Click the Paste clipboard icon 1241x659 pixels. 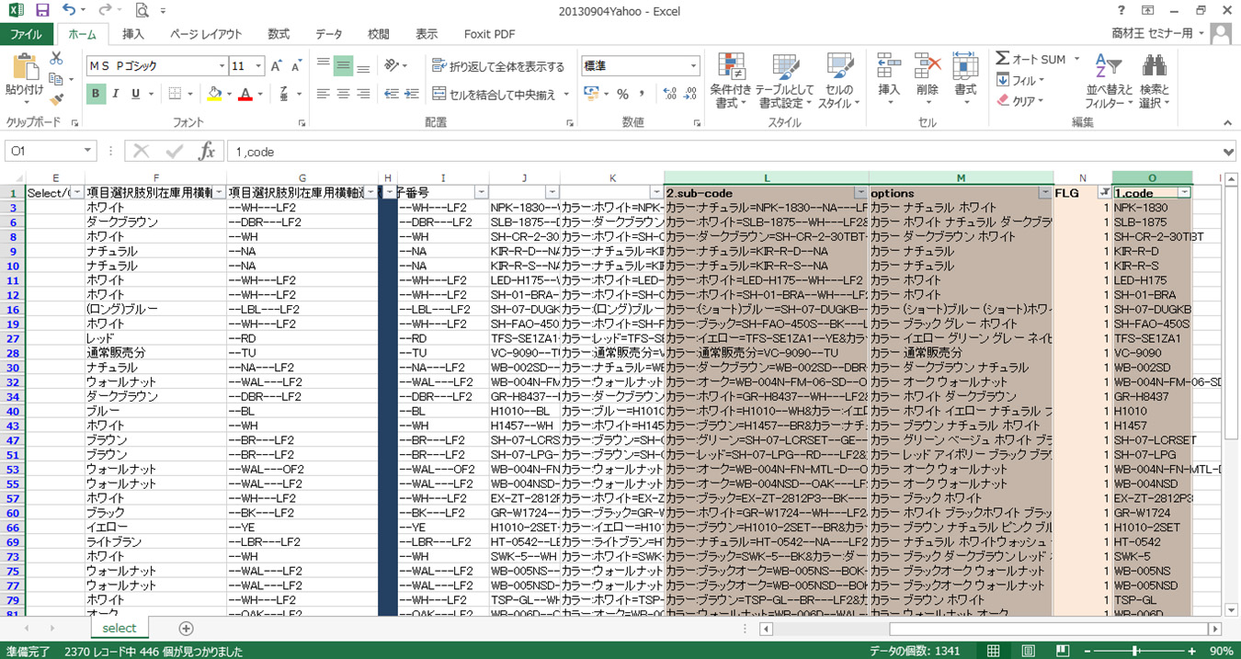coord(25,67)
